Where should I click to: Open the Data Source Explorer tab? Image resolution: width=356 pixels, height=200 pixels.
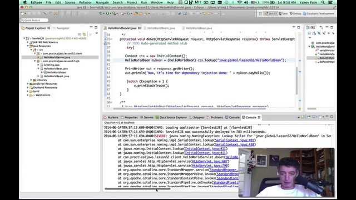tap(171, 117)
